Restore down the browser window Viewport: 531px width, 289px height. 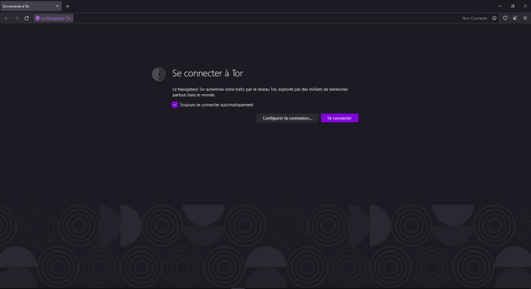[512, 6]
